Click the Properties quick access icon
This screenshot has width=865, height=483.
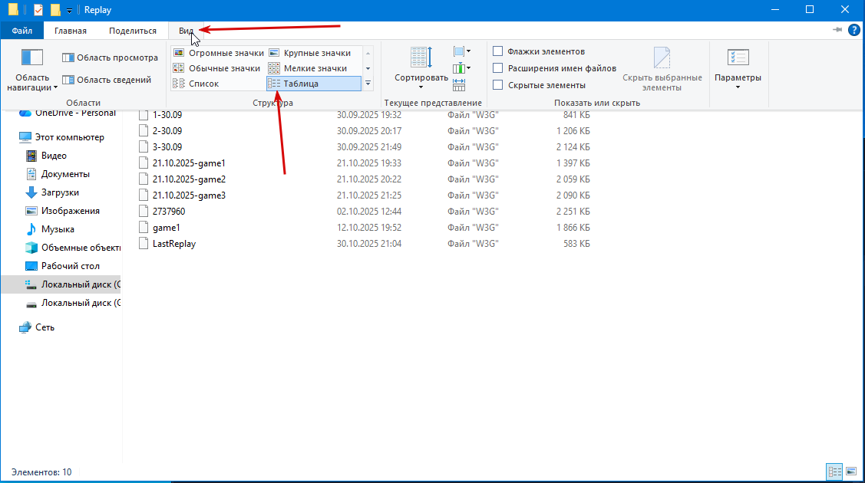pyautogui.click(x=38, y=10)
